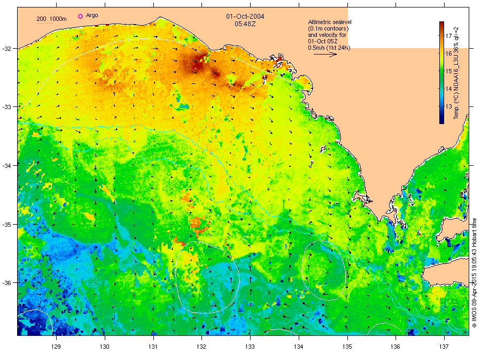Click the 'Argo' legend label
The height and width of the screenshot is (353, 481).
coord(92,16)
